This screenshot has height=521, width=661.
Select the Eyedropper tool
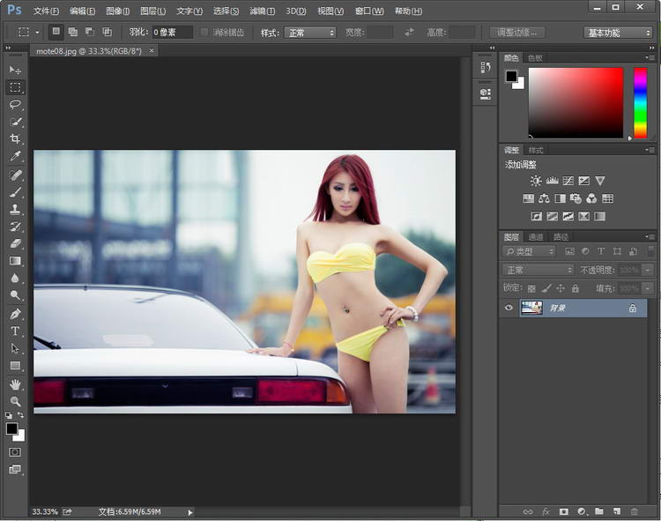(x=15, y=157)
